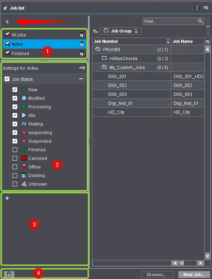Open the Settings for Active options menu

pos(82,68)
